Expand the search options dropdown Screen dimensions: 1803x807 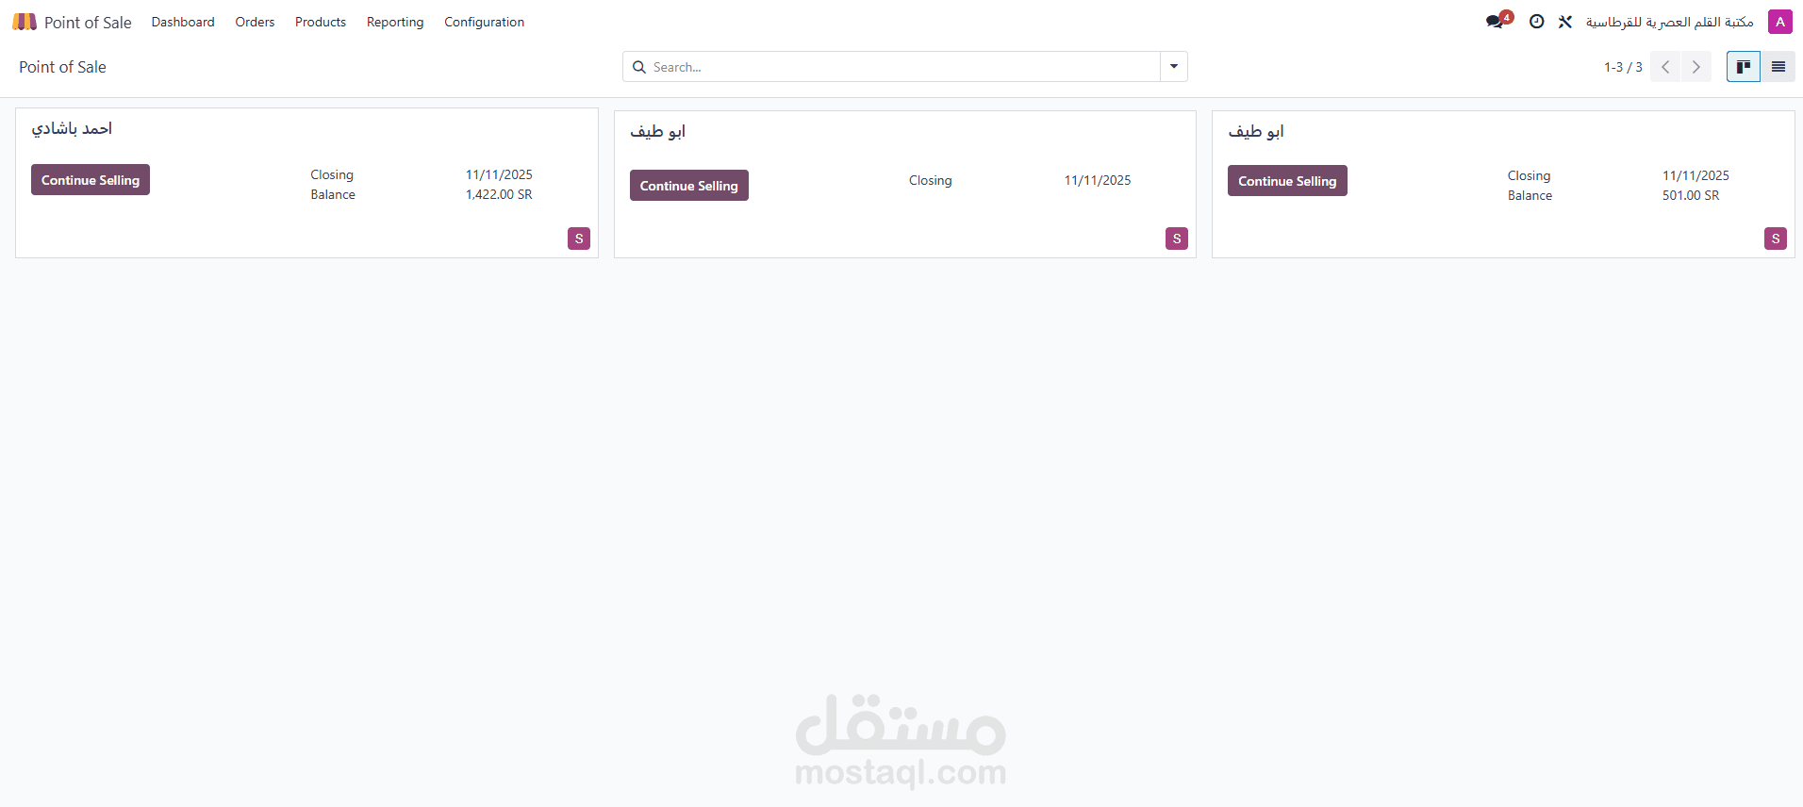pos(1174,67)
